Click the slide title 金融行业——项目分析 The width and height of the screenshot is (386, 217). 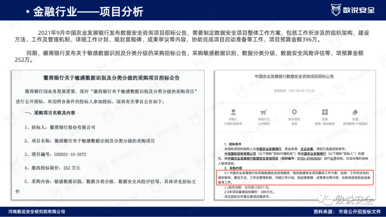pyautogui.click(x=88, y=11)
